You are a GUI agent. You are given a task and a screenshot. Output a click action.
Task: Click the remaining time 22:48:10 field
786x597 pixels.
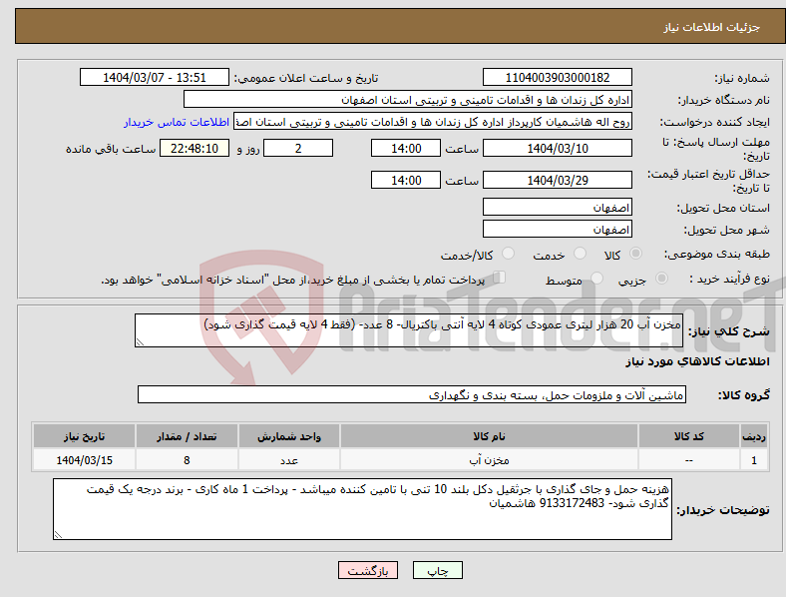pyautogui.click(x=195, y=148)
